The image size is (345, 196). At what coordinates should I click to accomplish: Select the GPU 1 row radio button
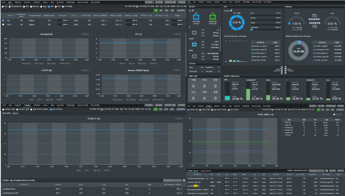tap(3, 24)
